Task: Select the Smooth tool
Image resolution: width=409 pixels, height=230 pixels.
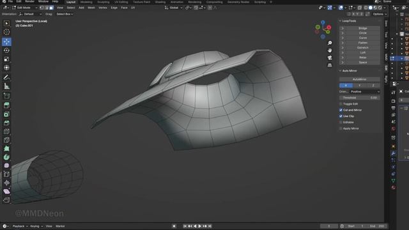Action: pos(6,165)
